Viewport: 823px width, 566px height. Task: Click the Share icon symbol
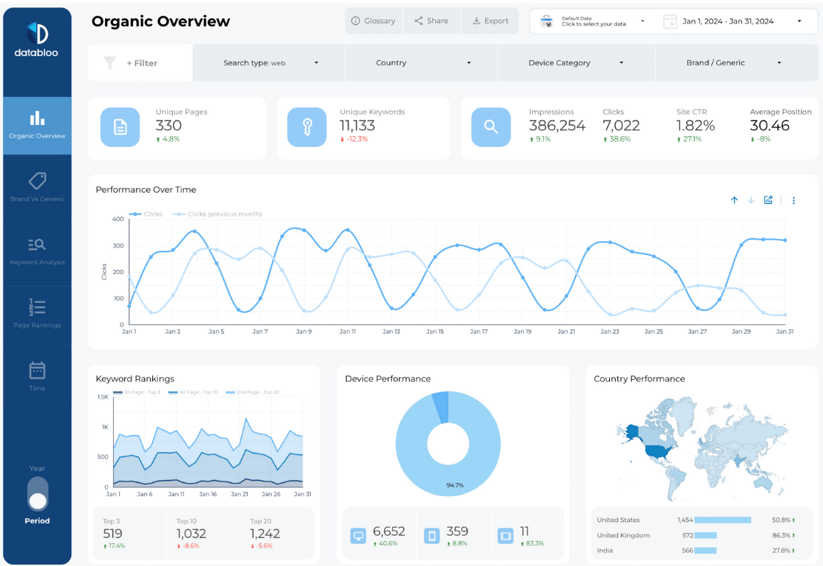(418, 21)
